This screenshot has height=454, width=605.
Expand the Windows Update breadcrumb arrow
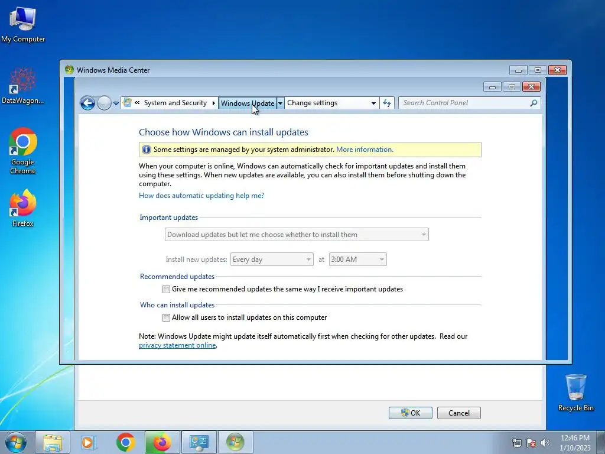point(281,103)
